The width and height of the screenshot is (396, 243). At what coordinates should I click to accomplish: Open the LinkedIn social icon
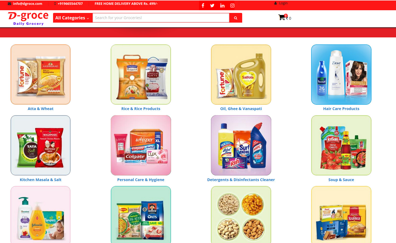pyautogui.click(x=222, y=5)
